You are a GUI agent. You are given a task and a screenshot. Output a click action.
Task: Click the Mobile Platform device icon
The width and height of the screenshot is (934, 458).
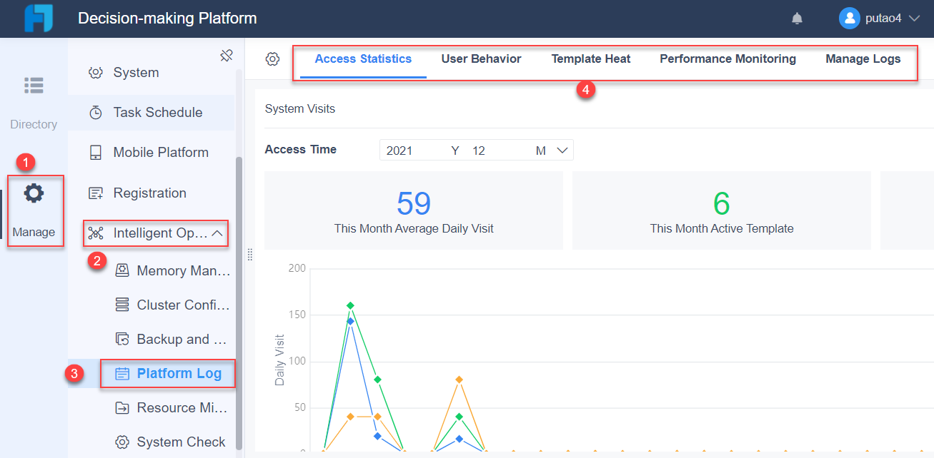pyautogui.click(x=96, y=153)
